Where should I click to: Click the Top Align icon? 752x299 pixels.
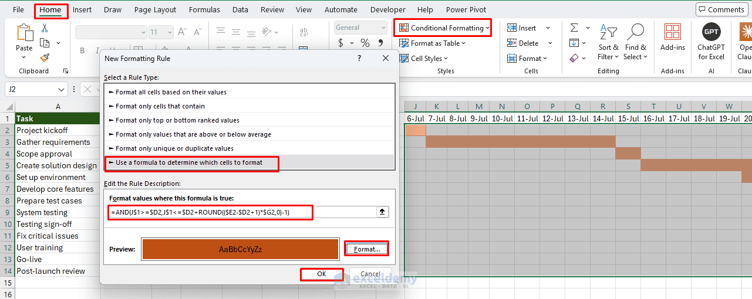221,32
